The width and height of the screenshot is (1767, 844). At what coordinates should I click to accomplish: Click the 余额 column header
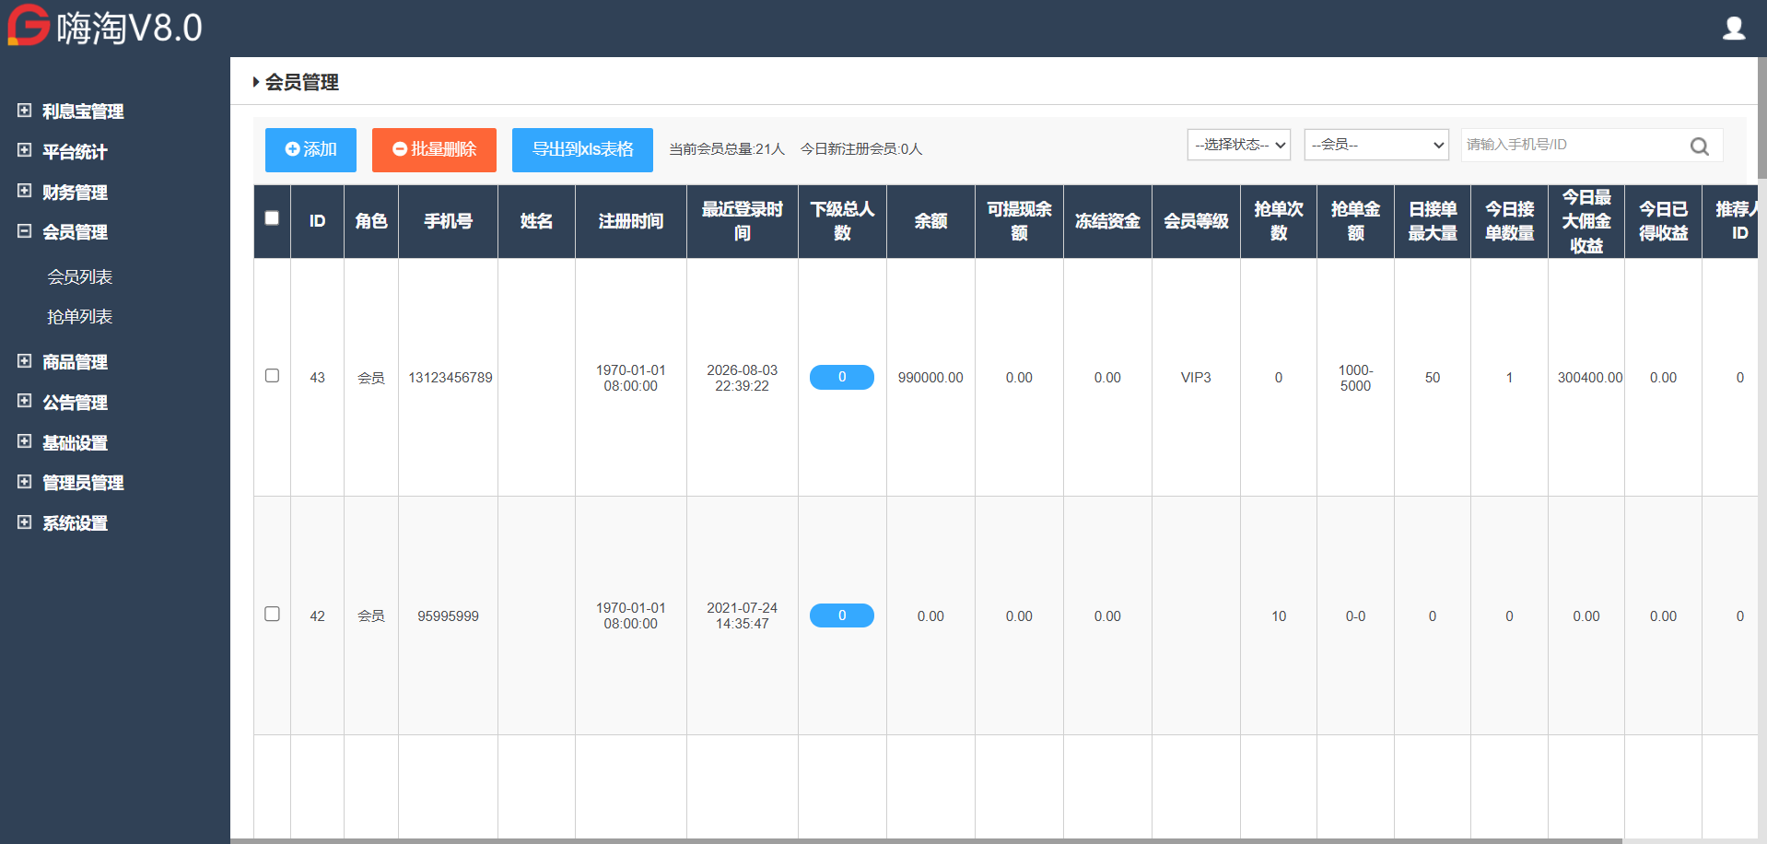[x=931, y=221]
